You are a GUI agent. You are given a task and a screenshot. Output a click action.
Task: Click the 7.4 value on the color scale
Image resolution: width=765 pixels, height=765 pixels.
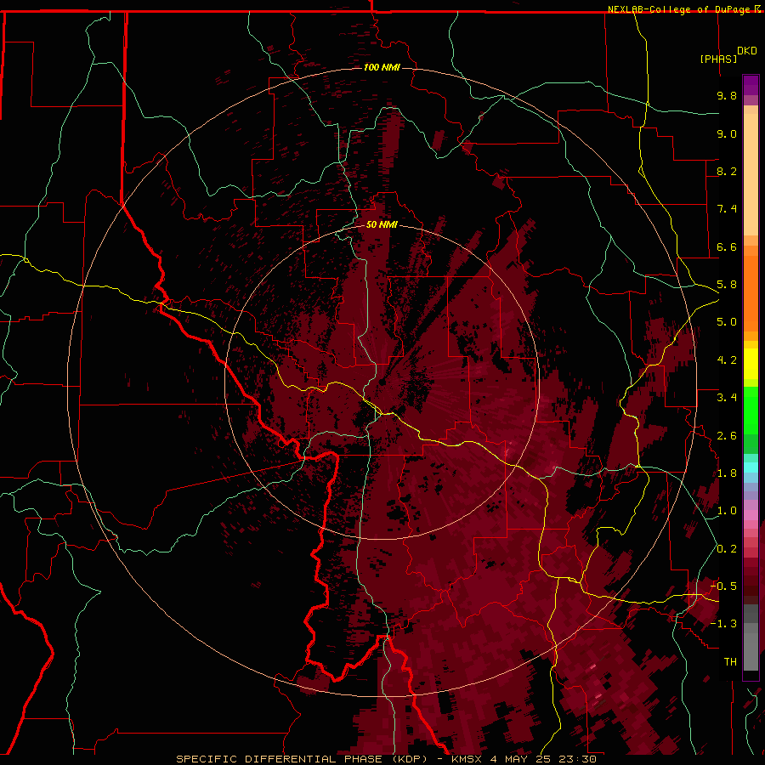point(727,209)
